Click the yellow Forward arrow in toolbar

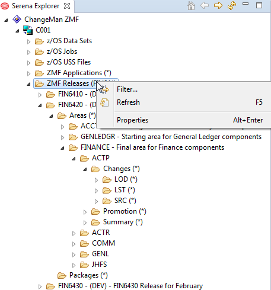point(218,5)
